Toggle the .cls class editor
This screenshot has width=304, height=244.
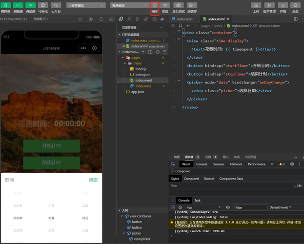(298, 185)
